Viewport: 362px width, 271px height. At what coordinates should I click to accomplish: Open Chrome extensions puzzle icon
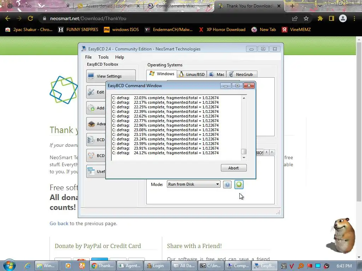[x=320, y=18]
